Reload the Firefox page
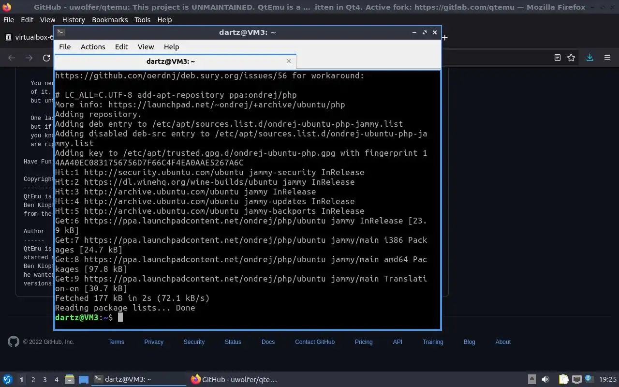This screenshot has width=619, height=387. point(46,58)
